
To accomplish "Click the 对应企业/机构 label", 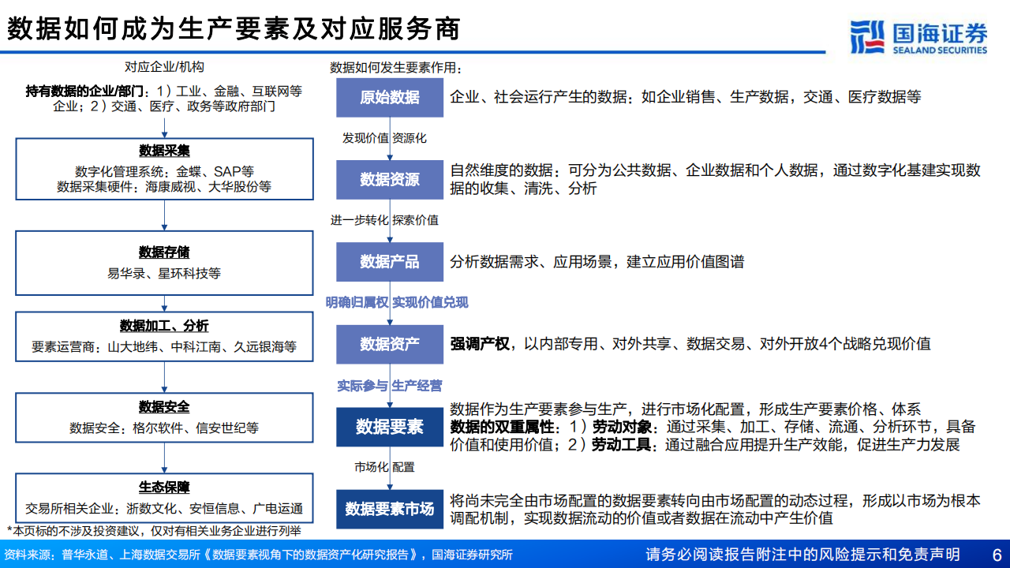I will [164, 67].
